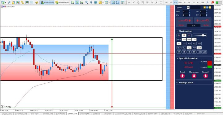Open the templates dropdown arrow in toolbar

[x=109, y=2]
